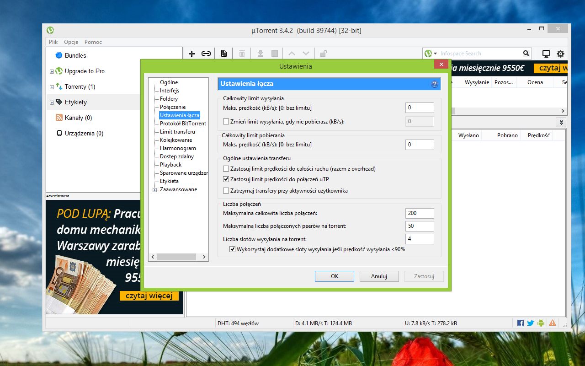This screenshot has width=585, height=366.
Task: Click the µTorrent logo in title bar
Action: coord(50,30)
